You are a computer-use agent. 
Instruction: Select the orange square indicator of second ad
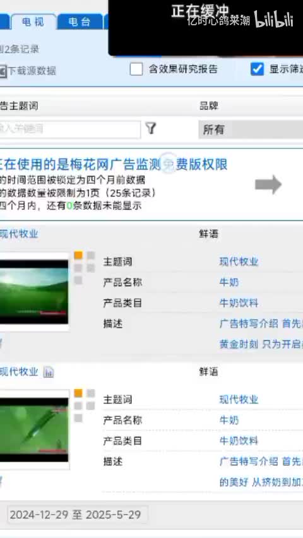(x=78, y=393)
